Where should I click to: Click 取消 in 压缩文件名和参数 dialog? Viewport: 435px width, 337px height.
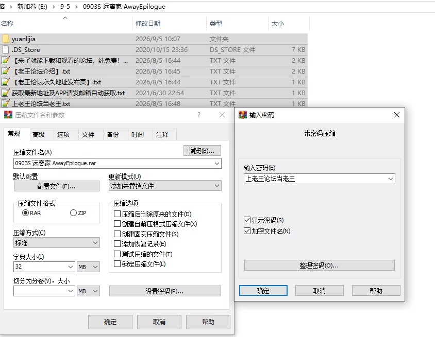click(159, 322)
